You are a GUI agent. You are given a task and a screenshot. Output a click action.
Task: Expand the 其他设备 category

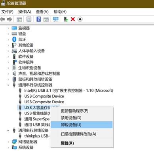coord(8,45)
